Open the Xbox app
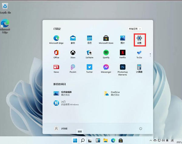Image resolution: width=182 pixels, height=144 pixels. coord(73,54)
